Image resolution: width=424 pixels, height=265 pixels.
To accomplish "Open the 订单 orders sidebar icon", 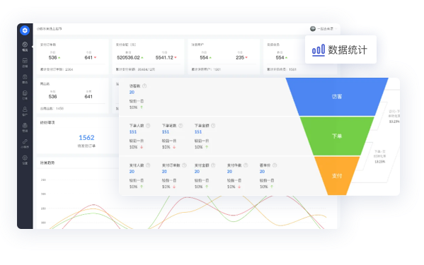I will (25, 95).
